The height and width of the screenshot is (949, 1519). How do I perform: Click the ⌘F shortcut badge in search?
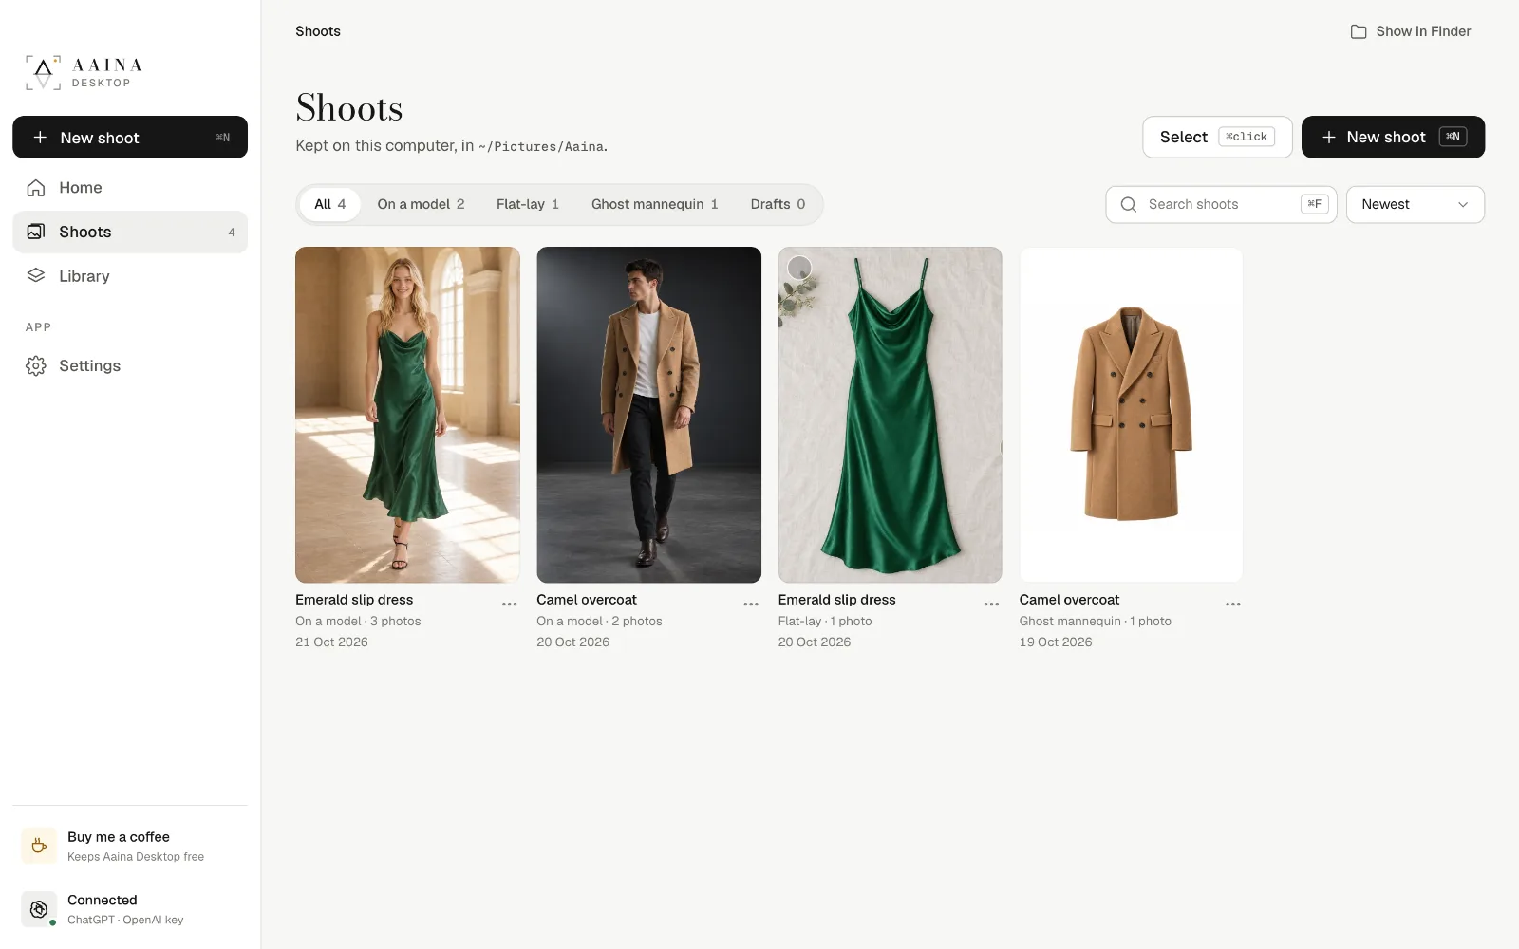point(1314,205)
